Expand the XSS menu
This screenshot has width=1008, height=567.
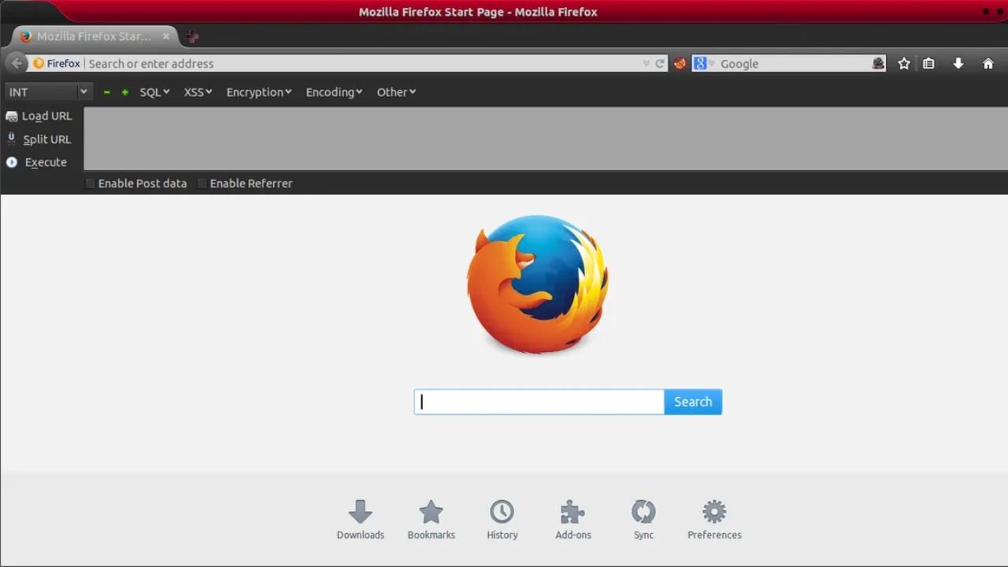point(198,92)
